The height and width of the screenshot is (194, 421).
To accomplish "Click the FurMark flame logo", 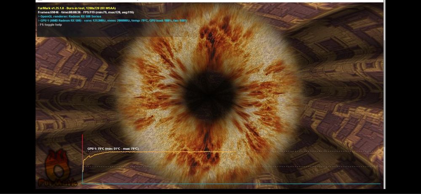I will (x=58, y=164).
